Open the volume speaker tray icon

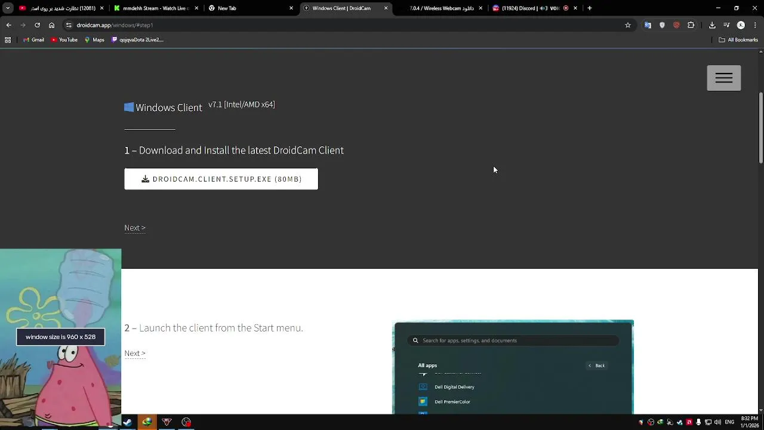pyautogui.click(x=717, y=422)
